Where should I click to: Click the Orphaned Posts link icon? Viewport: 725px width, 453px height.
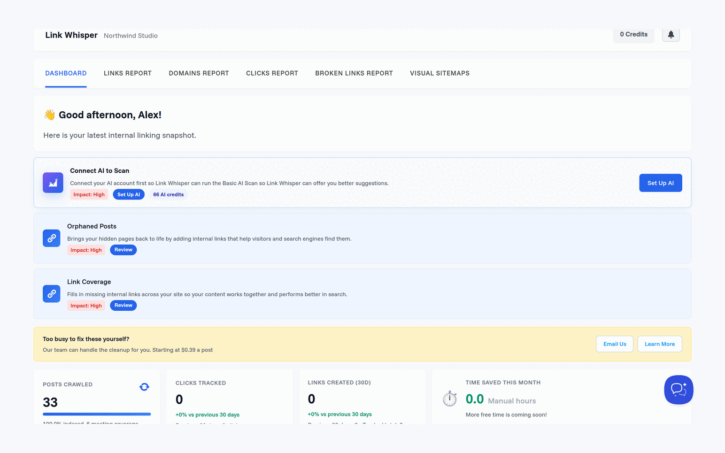pyautogui.click(x=52, y=238)
